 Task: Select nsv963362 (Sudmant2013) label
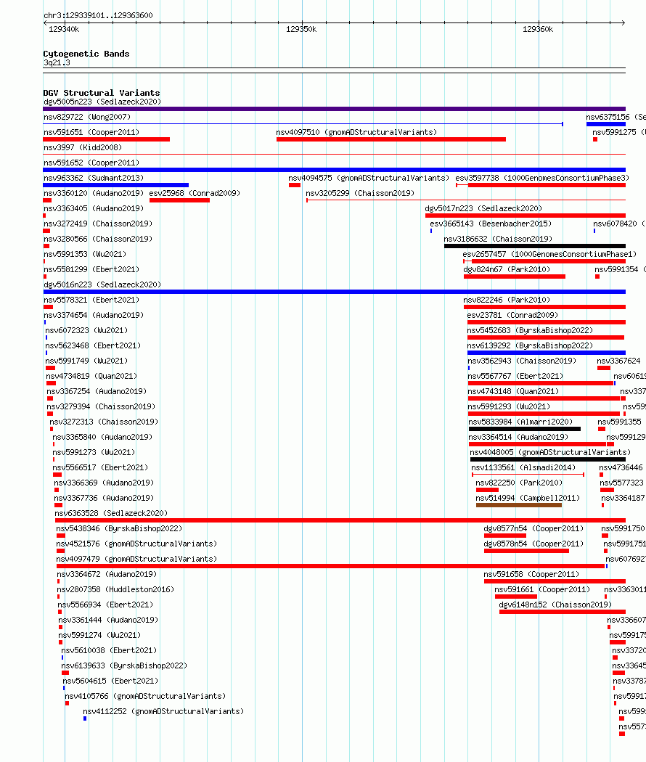click(94, 178)
